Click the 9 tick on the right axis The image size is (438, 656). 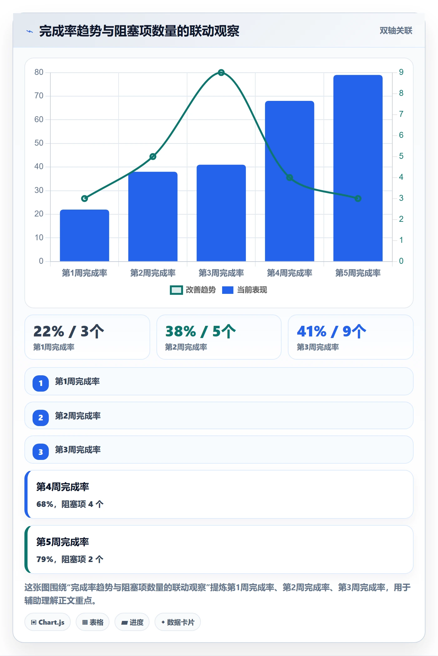[401, 72]
